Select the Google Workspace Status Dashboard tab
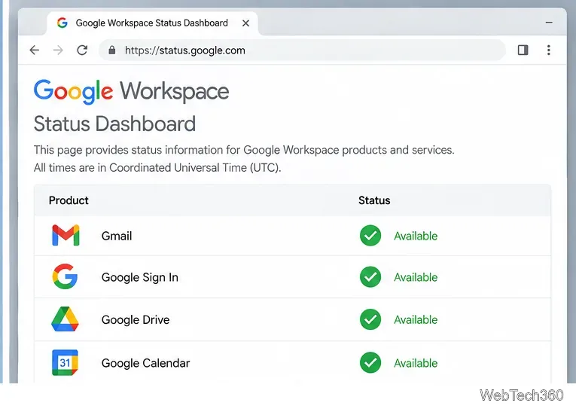Viewport: 576px width, 415px height. point(152,23)
